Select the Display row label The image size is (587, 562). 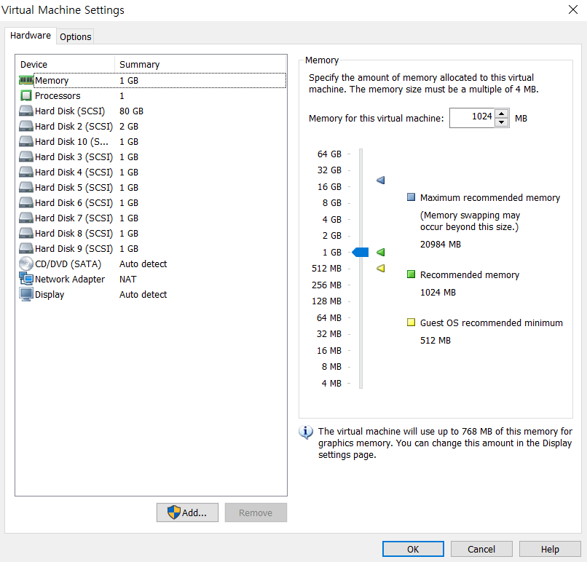click(50, 295)
